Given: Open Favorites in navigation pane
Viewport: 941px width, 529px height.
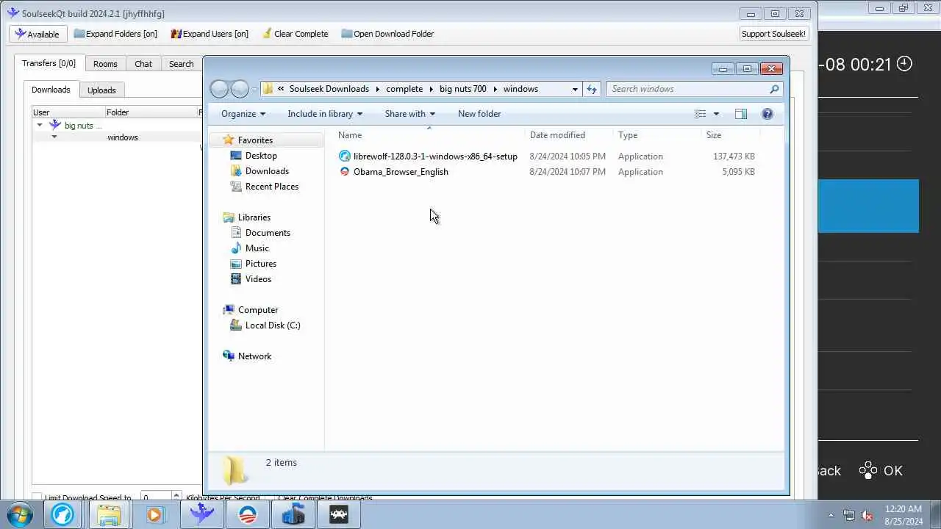Looking at the screenshot, I should [255, 140].
